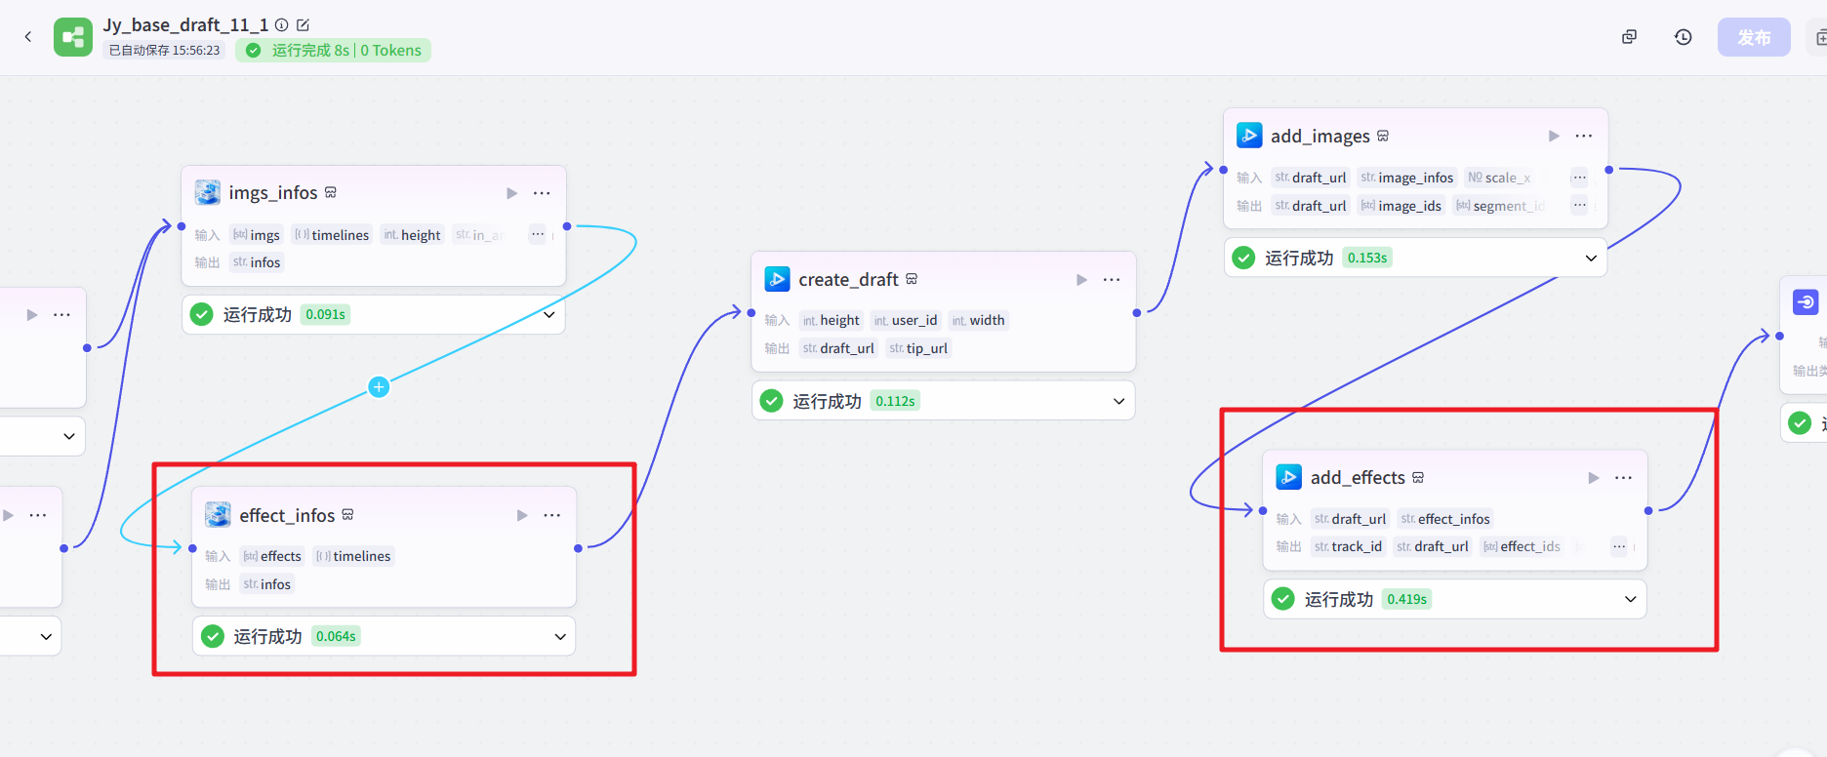The image size is (1827, 757).
Task: Open more options menu on add_effects node
Action: 1623,478
